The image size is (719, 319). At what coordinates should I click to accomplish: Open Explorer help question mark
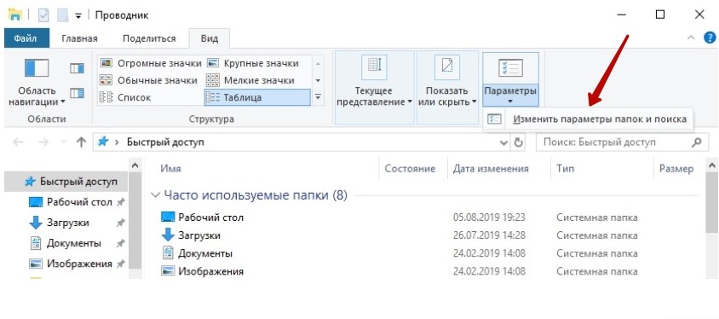tap(710, 38)
